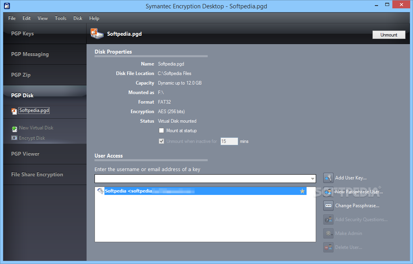Click the Add User Key icon
Viewport: 413px width, 264px height.
tap(328, 178)
